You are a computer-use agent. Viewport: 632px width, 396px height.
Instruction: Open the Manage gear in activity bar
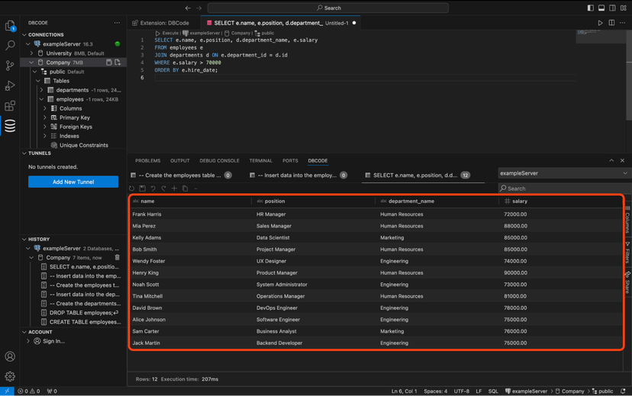click(x=10, y=376)
